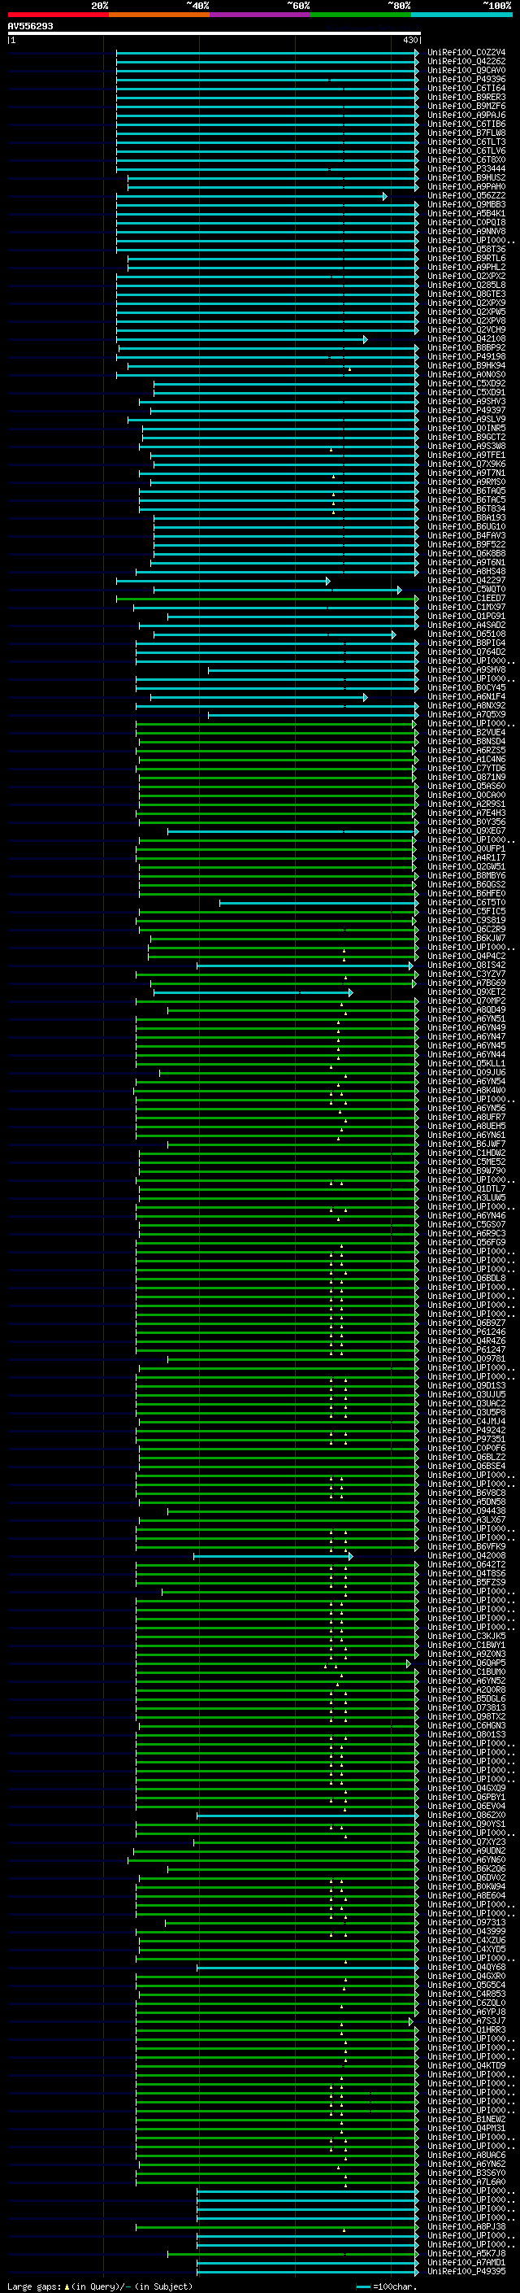Click the UniRef100_Q2XPX2 label
Image resolution: width=520 pixels, height=2293 pixels.
(466, 276)
